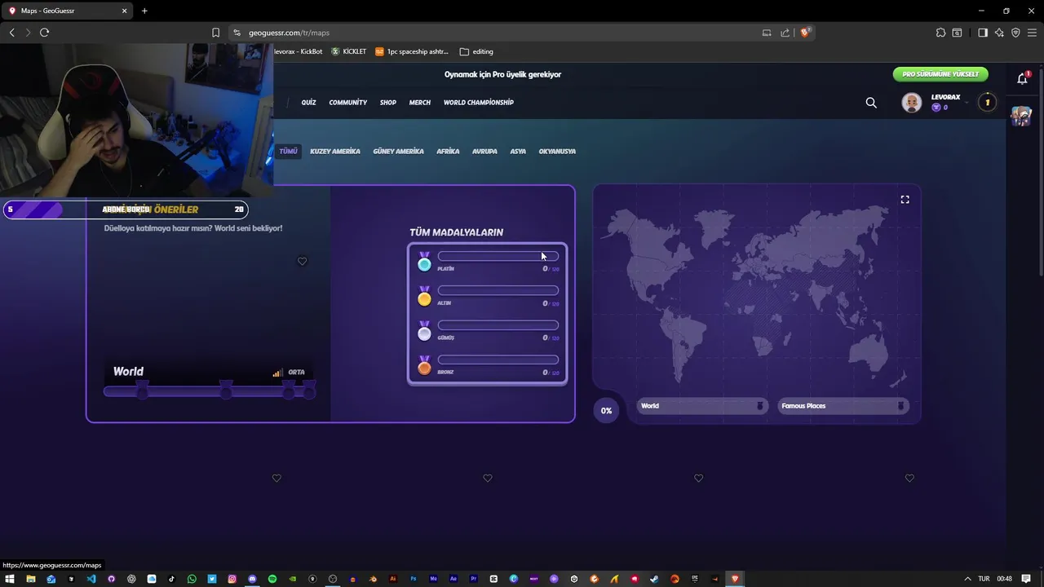The height and width of the screenshot is (587, 1044).
Task: Open Spotify from the taskbar
Action: click(272, 579)
